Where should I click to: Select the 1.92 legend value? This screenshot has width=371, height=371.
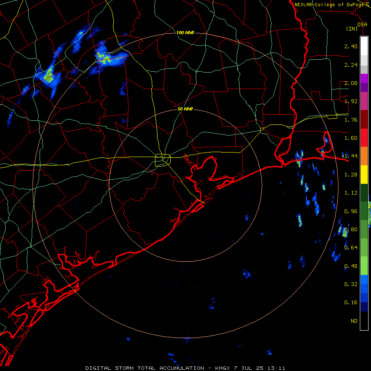click(x=351, y=101)
